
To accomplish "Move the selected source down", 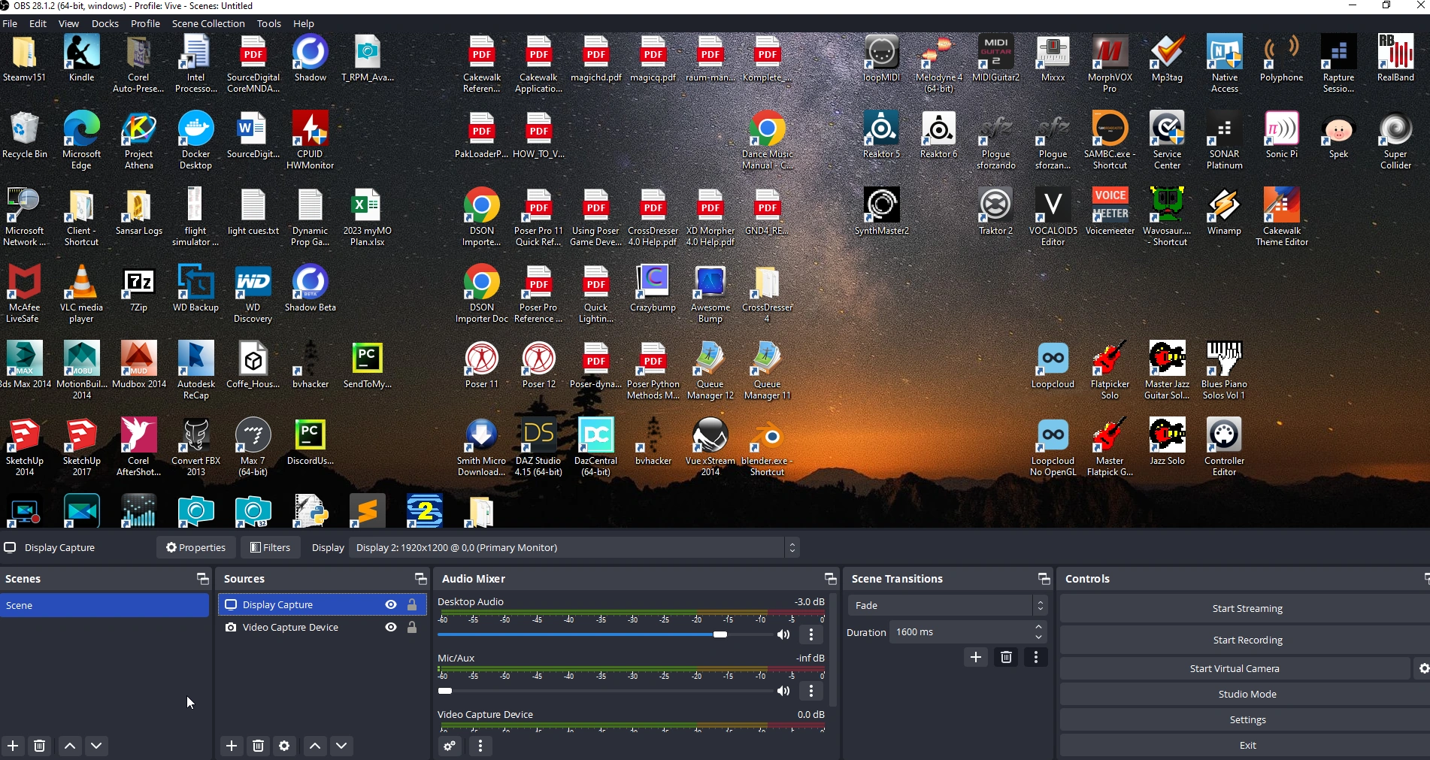I will click(x=341, y=746).
